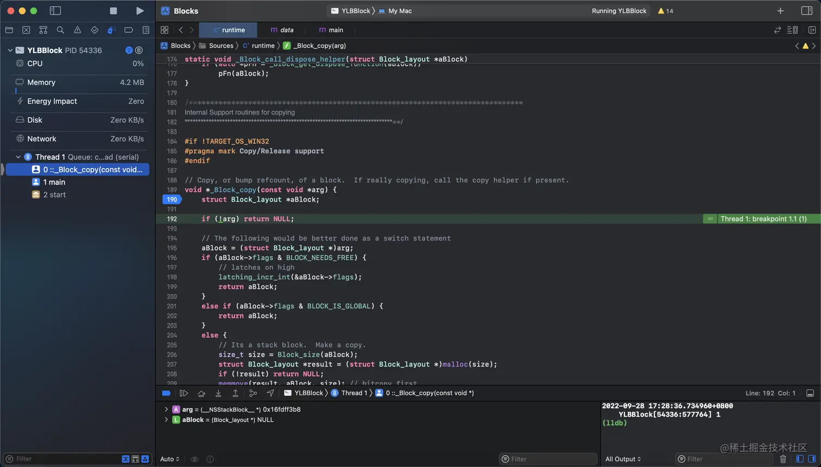The image size is (821, 467).
Task: Open the Symbol navigator
Action: coord(43,30)
